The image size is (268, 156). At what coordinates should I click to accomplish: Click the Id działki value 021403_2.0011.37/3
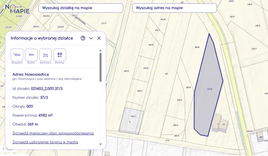47,89
